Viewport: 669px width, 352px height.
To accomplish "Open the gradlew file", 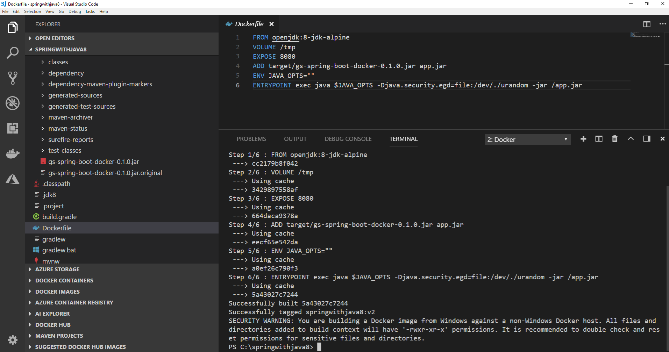I will [122, 239].
